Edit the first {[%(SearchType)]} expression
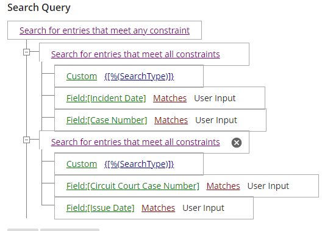This screenshot has height=231, width=322. point(139,76)
